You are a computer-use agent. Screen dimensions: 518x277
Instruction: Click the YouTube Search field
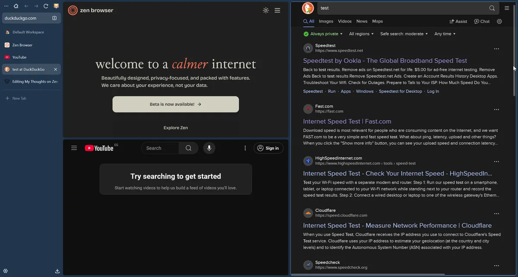coord(160,148)
